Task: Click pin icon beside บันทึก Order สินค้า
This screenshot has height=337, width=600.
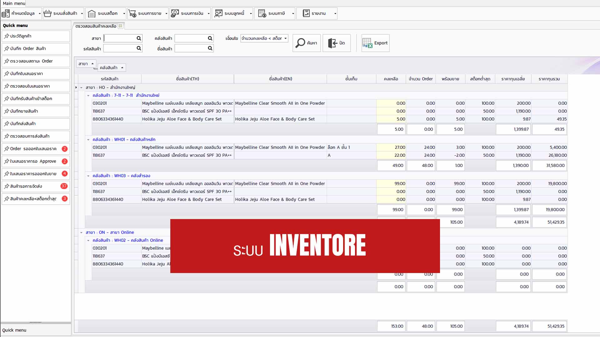Action: [7, 49]
